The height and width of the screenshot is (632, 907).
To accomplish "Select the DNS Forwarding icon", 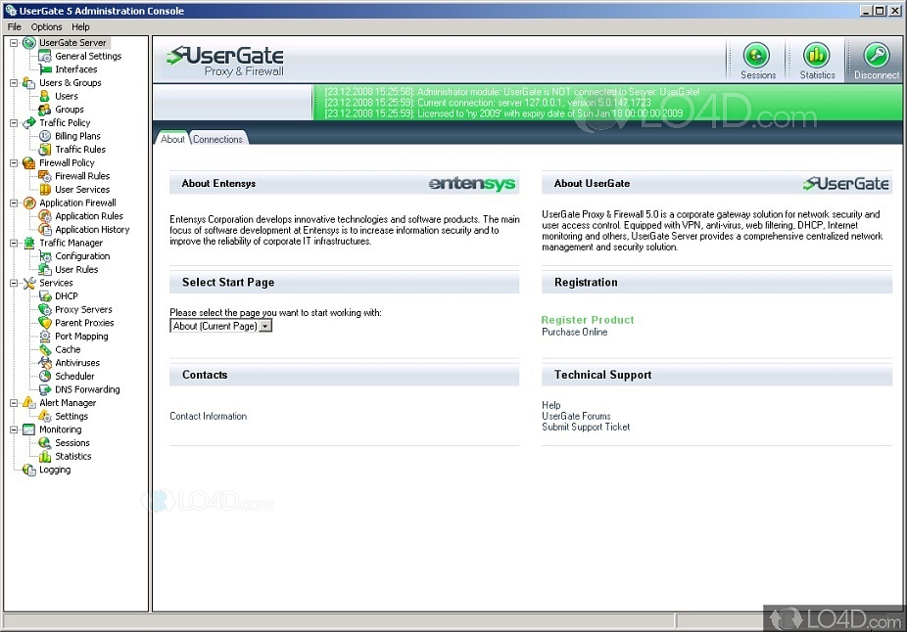I will click(x=45, y=389).
